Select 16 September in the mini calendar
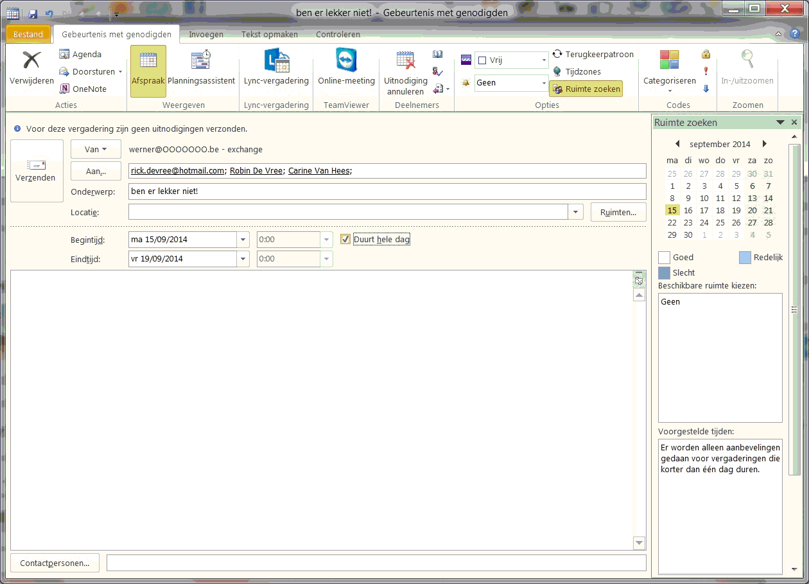The width and height of the screenshot is (809, 584). (688, 210)
